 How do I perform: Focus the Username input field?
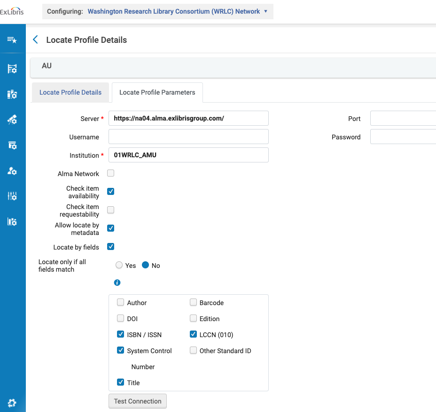188,137
